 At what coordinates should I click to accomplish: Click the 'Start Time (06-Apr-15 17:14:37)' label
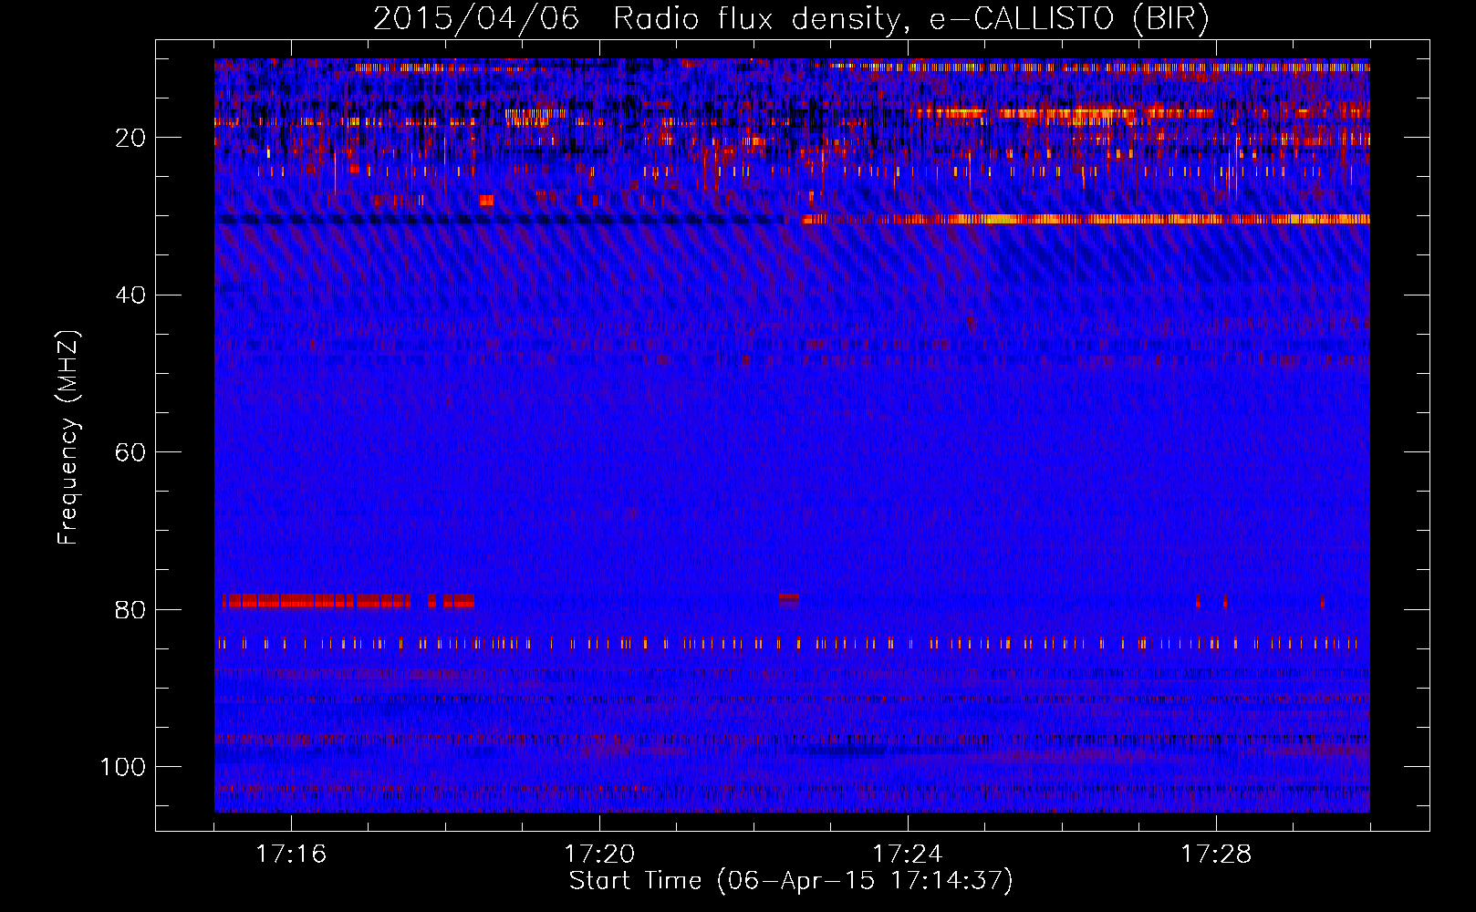[x=791, y=881]
